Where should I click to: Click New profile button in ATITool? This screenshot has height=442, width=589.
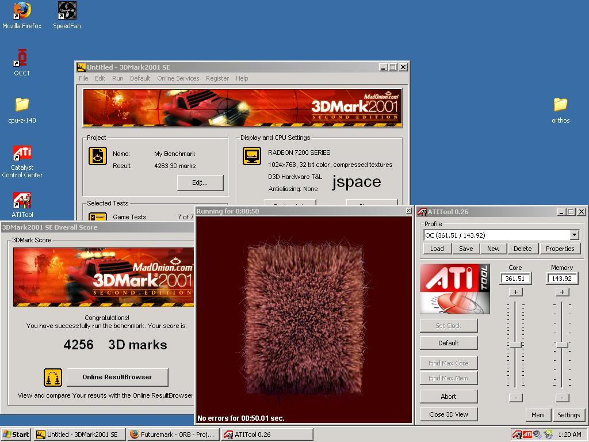click(493, 249)
